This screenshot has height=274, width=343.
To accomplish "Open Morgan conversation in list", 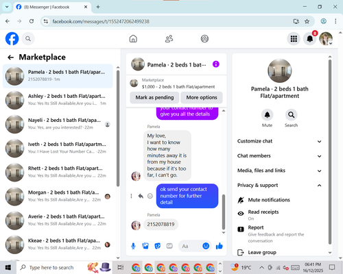I will click(x=58, y=197).
